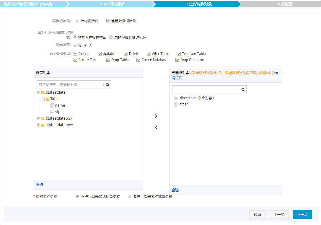Click the Tables label in source tree

pos(56,99)
